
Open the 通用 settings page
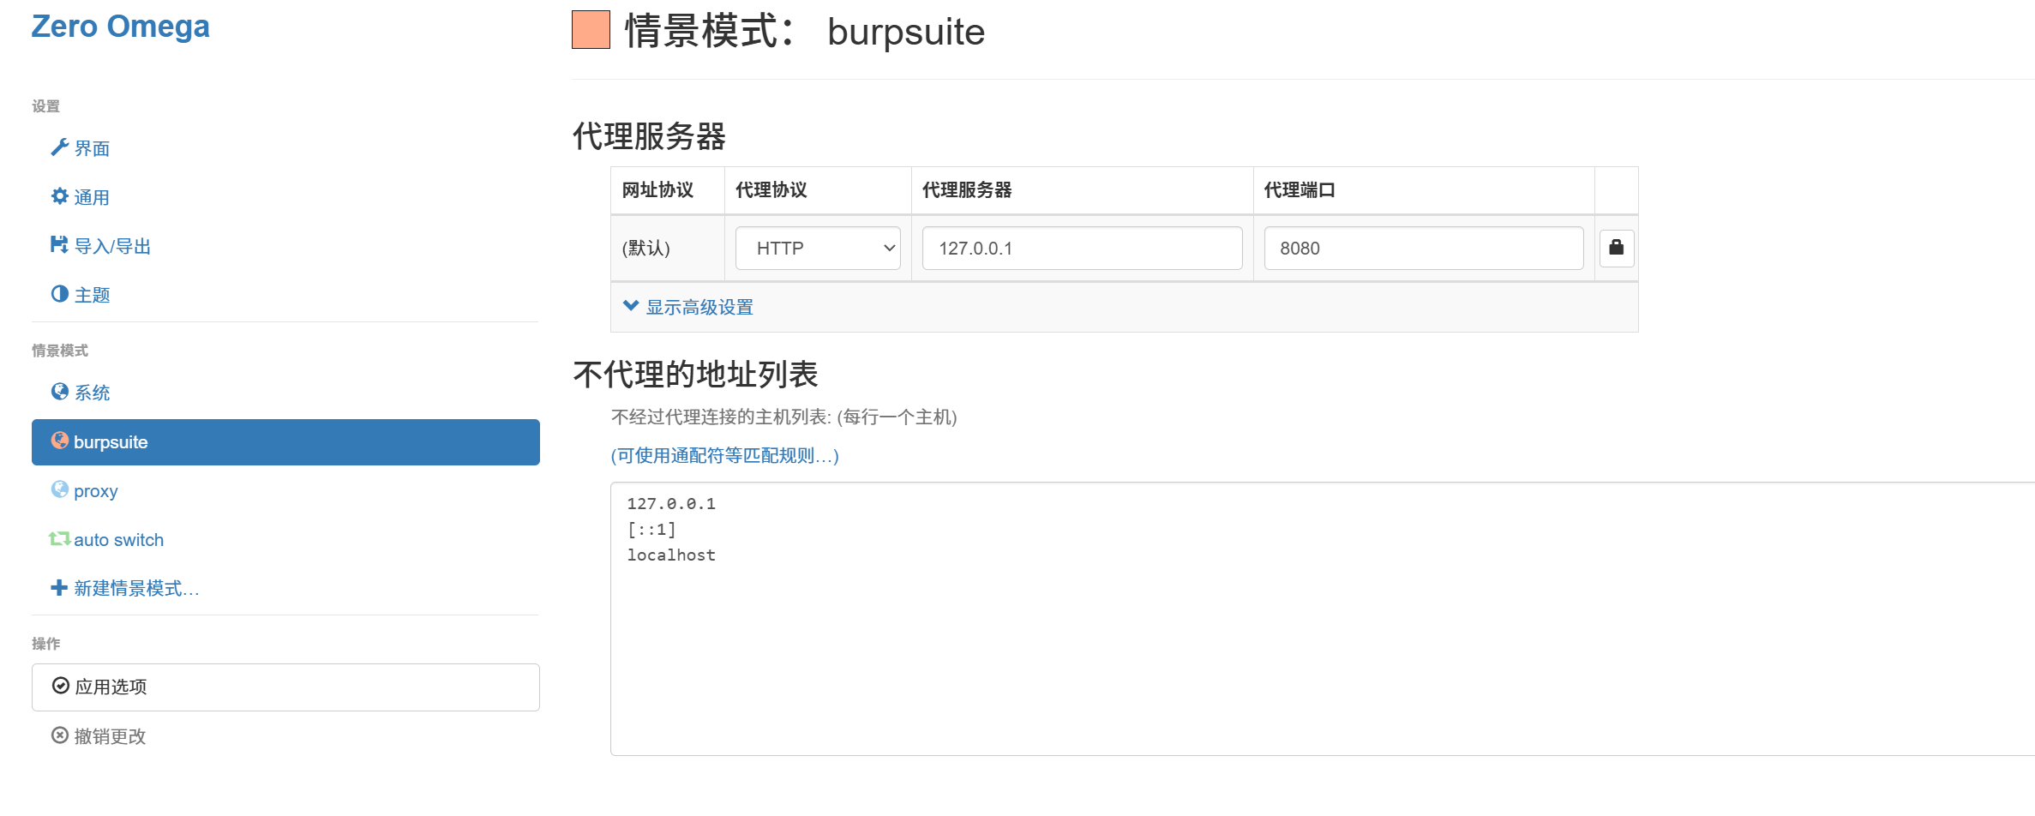point(285,197)
